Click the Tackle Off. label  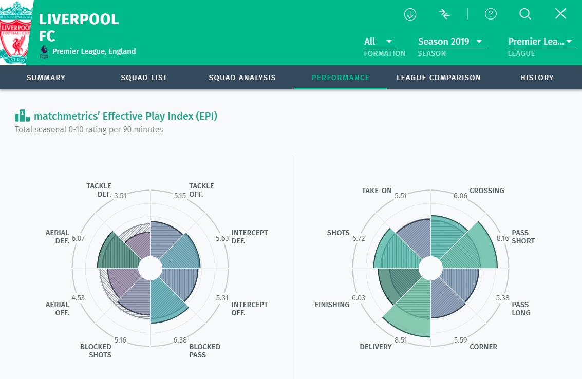click(201, 190)
